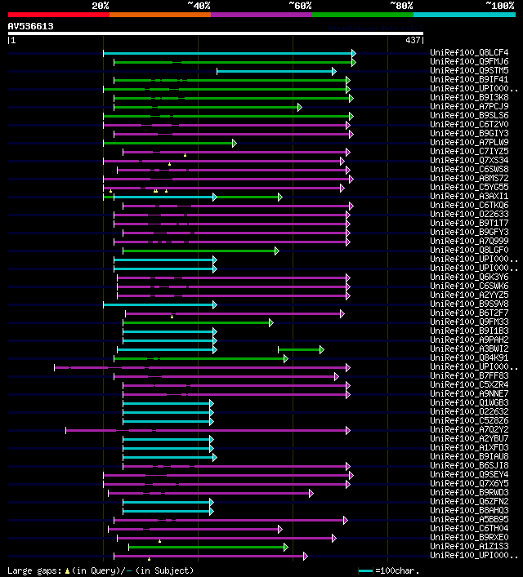Select the UniRef100_A3BWI2 label

coord(469,348)
